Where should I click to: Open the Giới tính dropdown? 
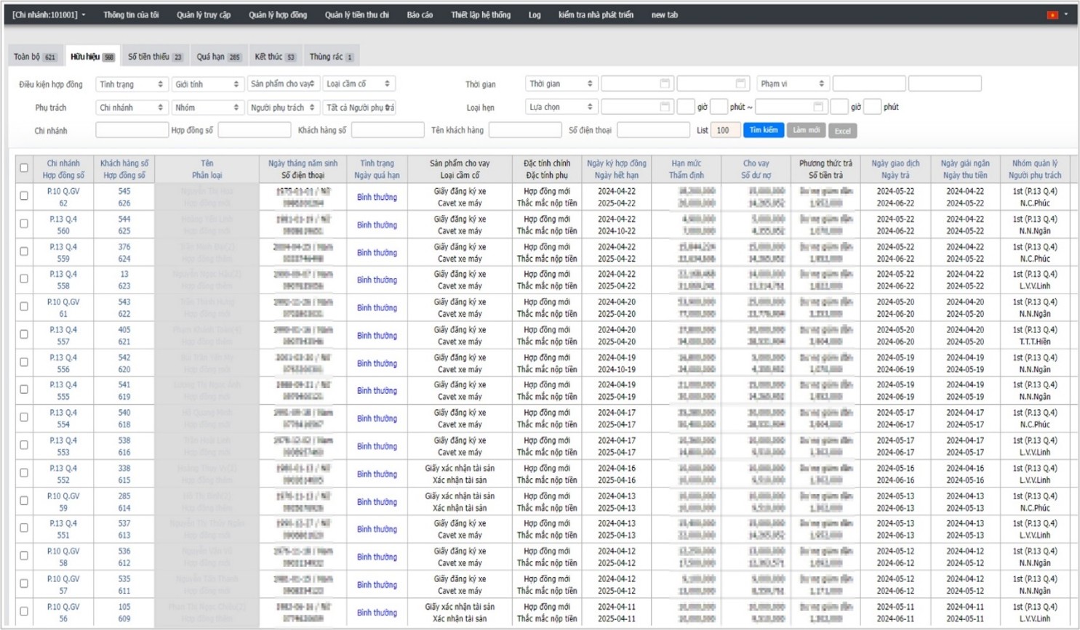(x=207, y=84)
